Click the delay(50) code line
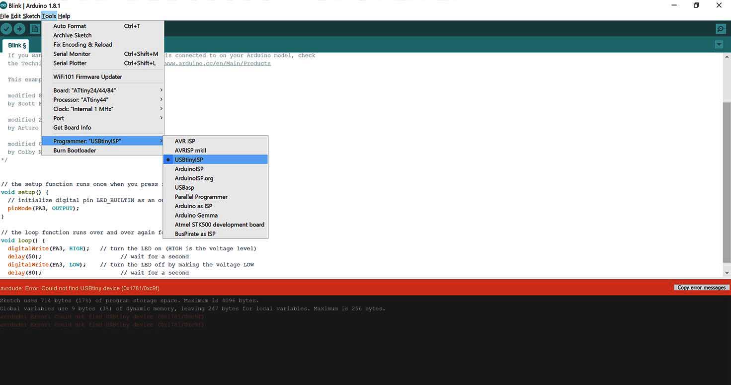The width and height of the screenshot is (731, 385). pos(24,256)
